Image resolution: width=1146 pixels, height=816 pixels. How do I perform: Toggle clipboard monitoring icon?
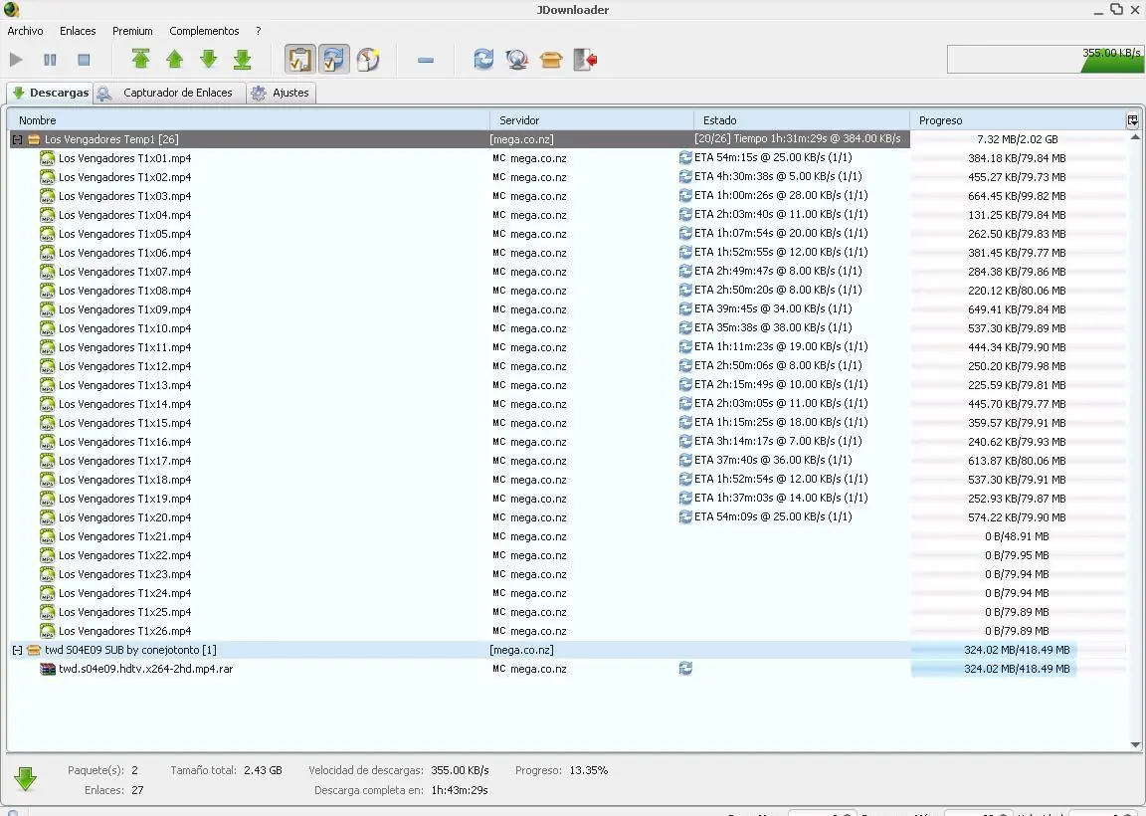[x=299, y=60]
